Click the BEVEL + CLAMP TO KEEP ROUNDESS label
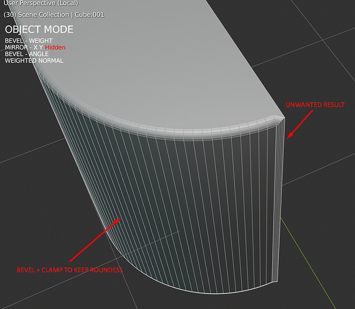Image resolution: width=355 pixels, height=309 pixels. pyautogui.click(x=70, y=270)
